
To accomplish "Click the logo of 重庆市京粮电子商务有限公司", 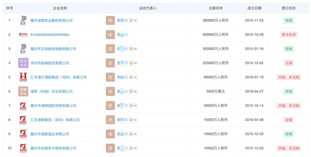I will click(23, 148).
